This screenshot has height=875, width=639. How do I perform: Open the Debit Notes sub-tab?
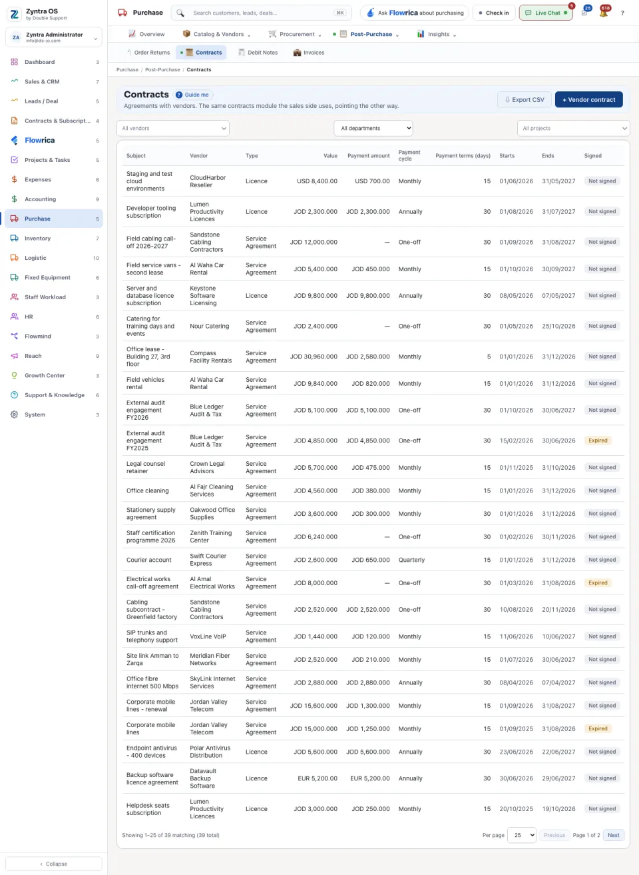click(257, 53)
